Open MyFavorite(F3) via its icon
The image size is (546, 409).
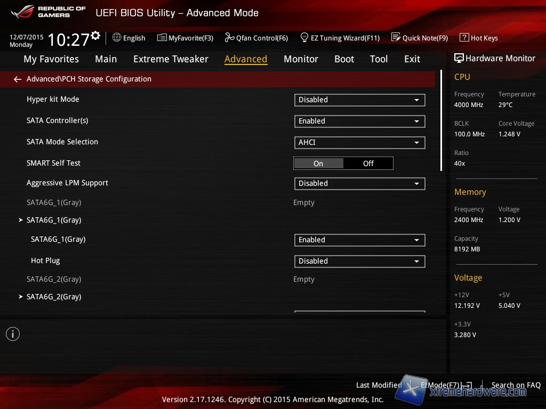pyautogui.click(x=162, y=38)
